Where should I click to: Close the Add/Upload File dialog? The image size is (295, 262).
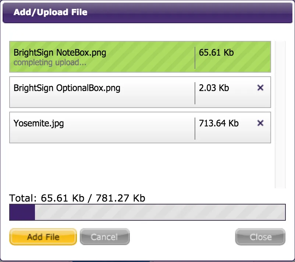tap(260, 237)
